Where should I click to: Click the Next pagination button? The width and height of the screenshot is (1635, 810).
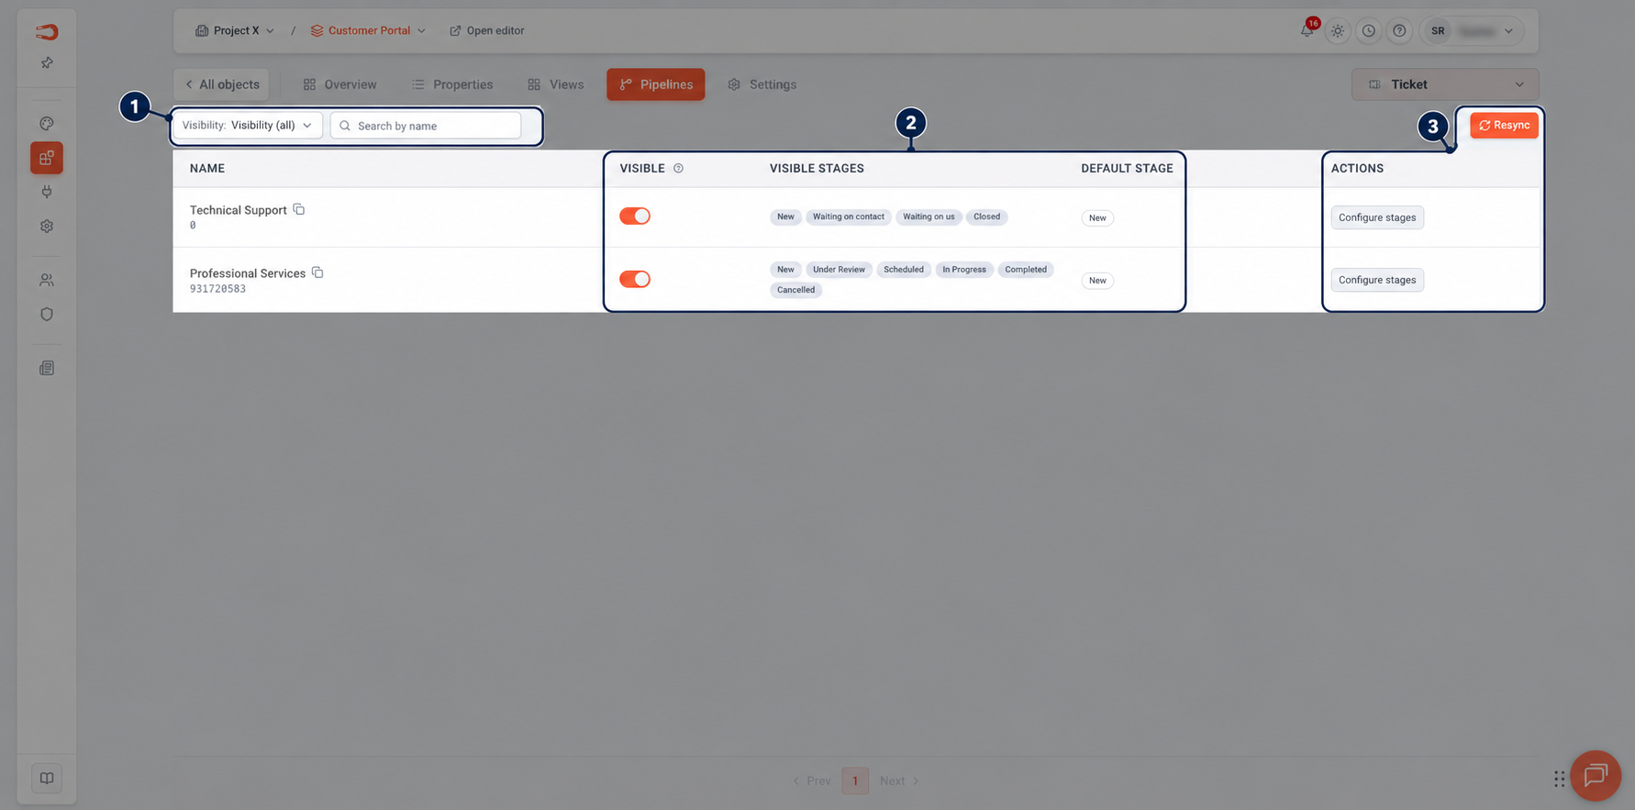pyautogui.click(x=899, y=781)
